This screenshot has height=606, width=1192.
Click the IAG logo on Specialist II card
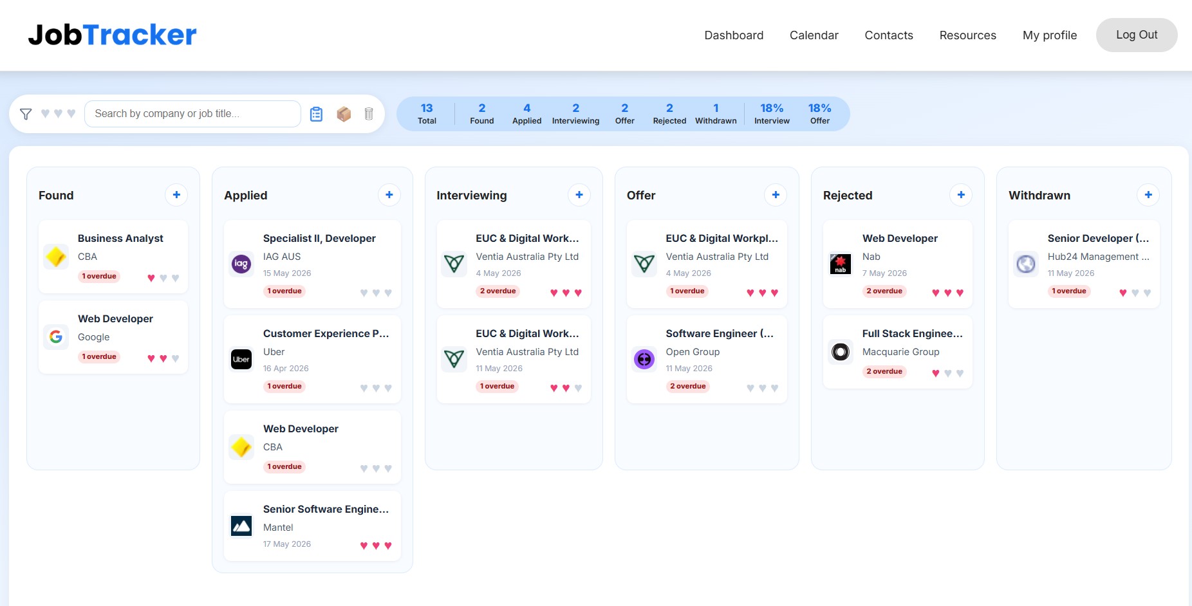tap(241, 264)
